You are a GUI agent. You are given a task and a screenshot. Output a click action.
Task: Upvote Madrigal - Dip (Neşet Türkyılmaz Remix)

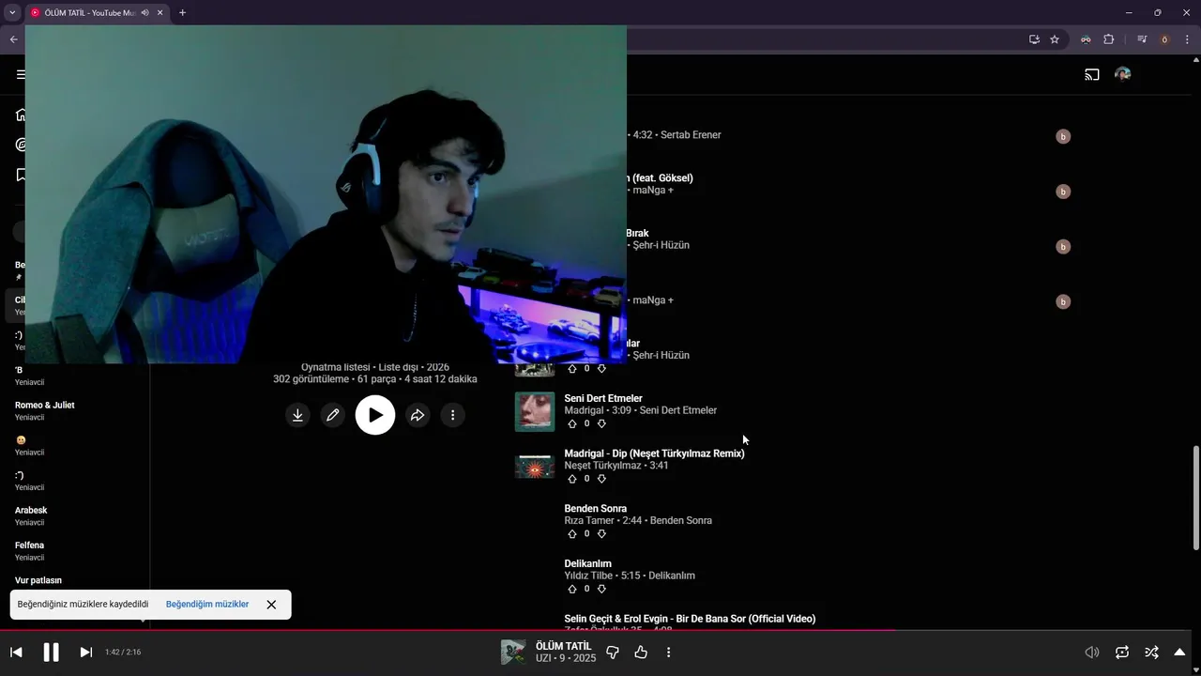pos(572,479)
